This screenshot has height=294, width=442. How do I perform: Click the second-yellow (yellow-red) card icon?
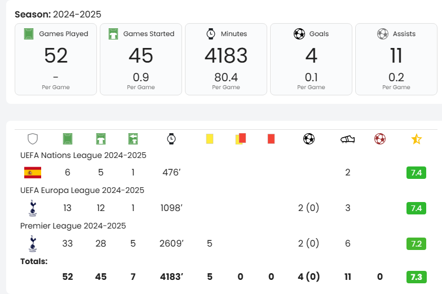[x=241, y=138]
